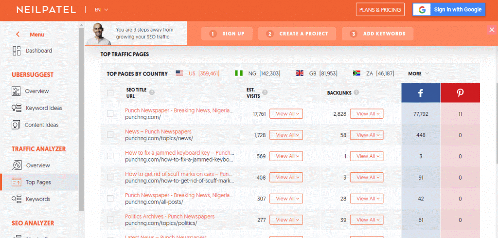Click the Content Ideas icon
The width and height of the screenshot is (498, 238).
click(x=16, y=125)
